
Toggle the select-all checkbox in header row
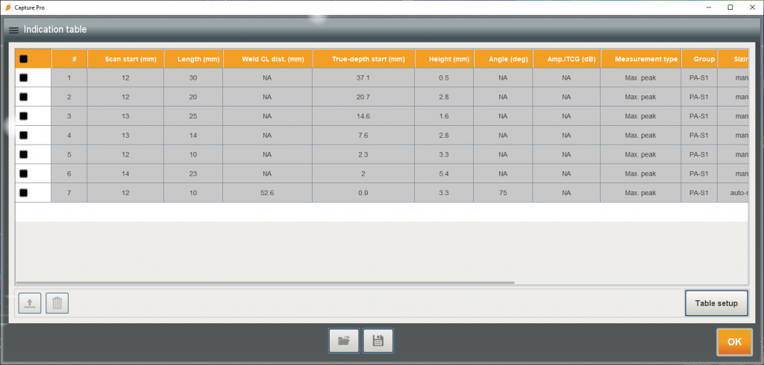tap(23, 59)
